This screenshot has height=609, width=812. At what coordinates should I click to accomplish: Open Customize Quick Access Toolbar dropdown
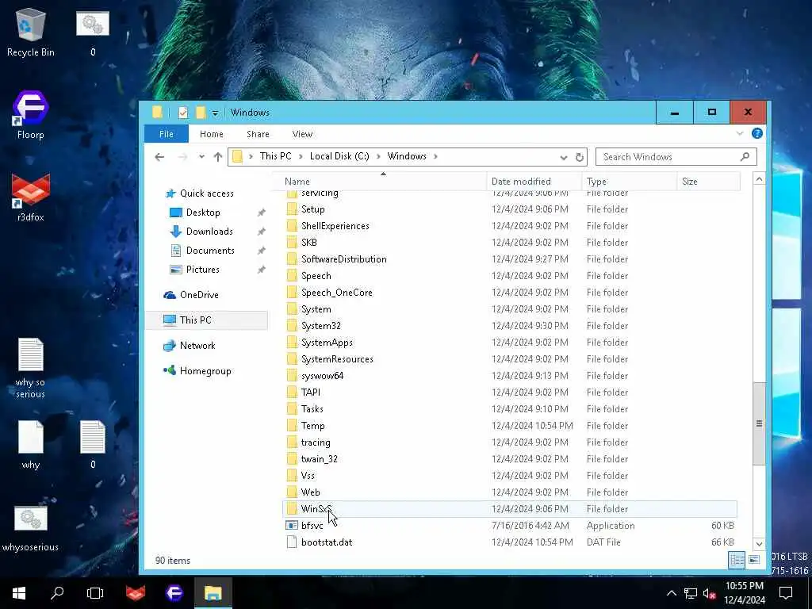coord(215,113)
